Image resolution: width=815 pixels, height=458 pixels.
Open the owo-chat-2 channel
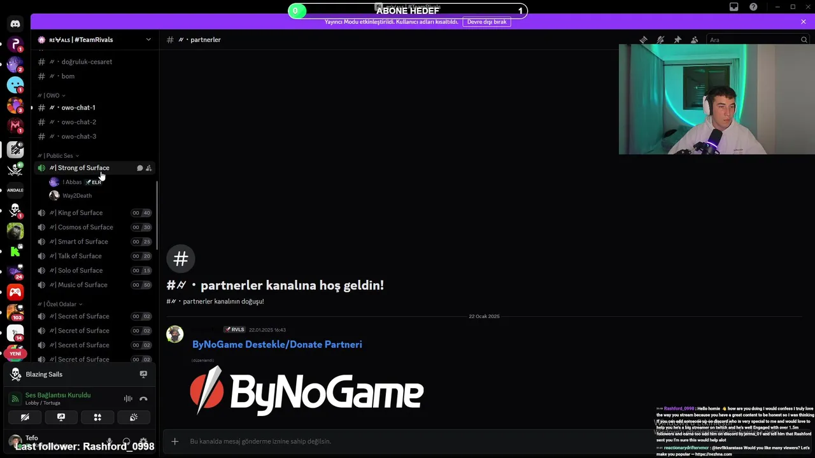click(x=94, y=122)
